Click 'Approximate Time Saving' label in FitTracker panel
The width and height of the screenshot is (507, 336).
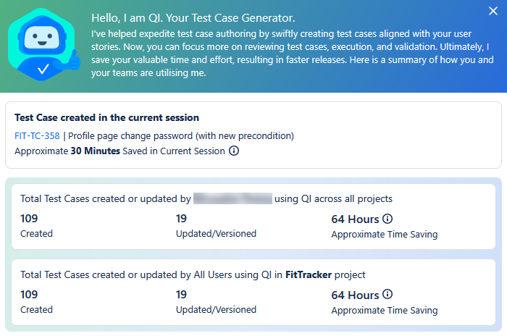(384, 310)
